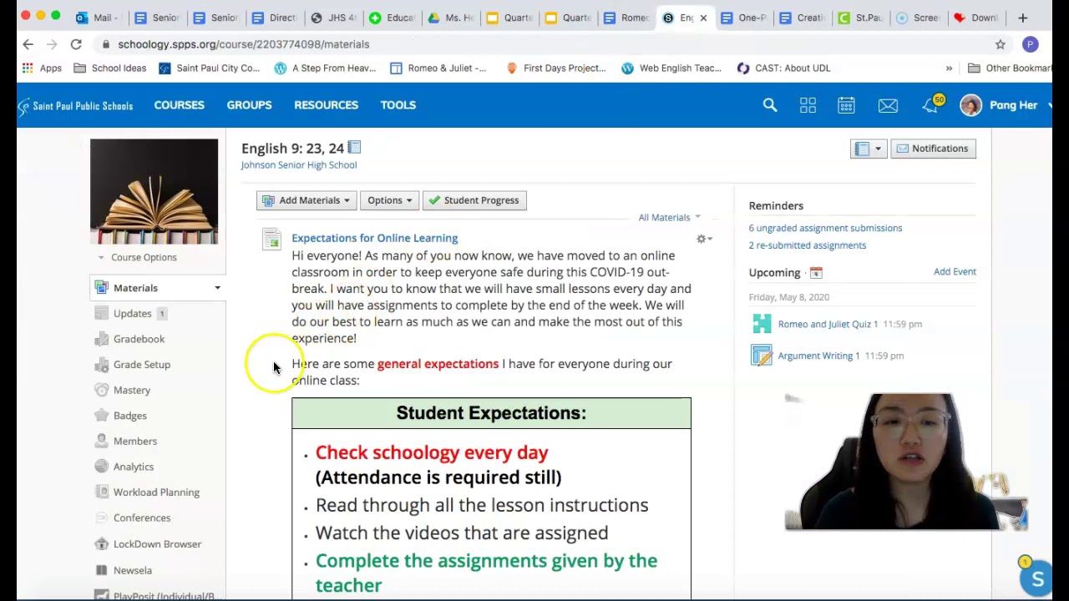The height and width of the screenshot is (601, 1069).
Task: Open RESOURCES menu
Action: [326, 105]
